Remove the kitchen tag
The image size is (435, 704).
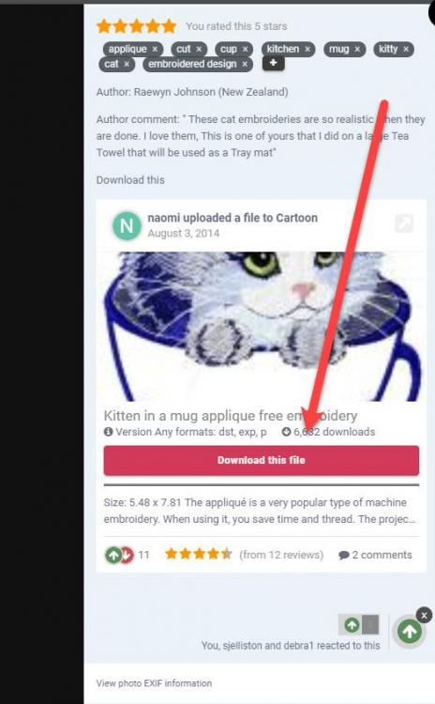[x=307, y=49]
